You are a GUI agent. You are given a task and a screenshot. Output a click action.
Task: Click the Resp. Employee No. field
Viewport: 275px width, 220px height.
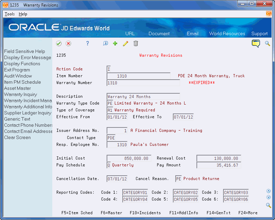[117, 145]
